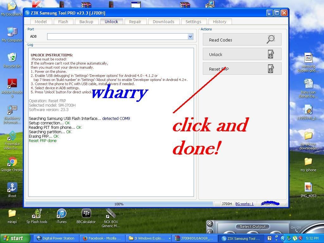Expand the Windows Explorer taskbar group arrow
This screenshot has width=324, height=243.
click(x=170, y=238)
